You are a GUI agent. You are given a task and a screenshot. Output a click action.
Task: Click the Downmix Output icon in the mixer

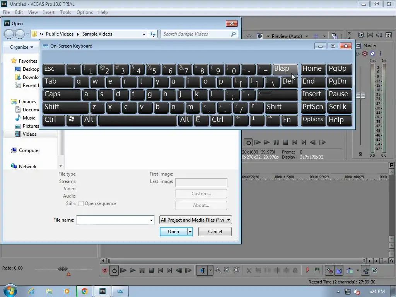click(370, 35)
